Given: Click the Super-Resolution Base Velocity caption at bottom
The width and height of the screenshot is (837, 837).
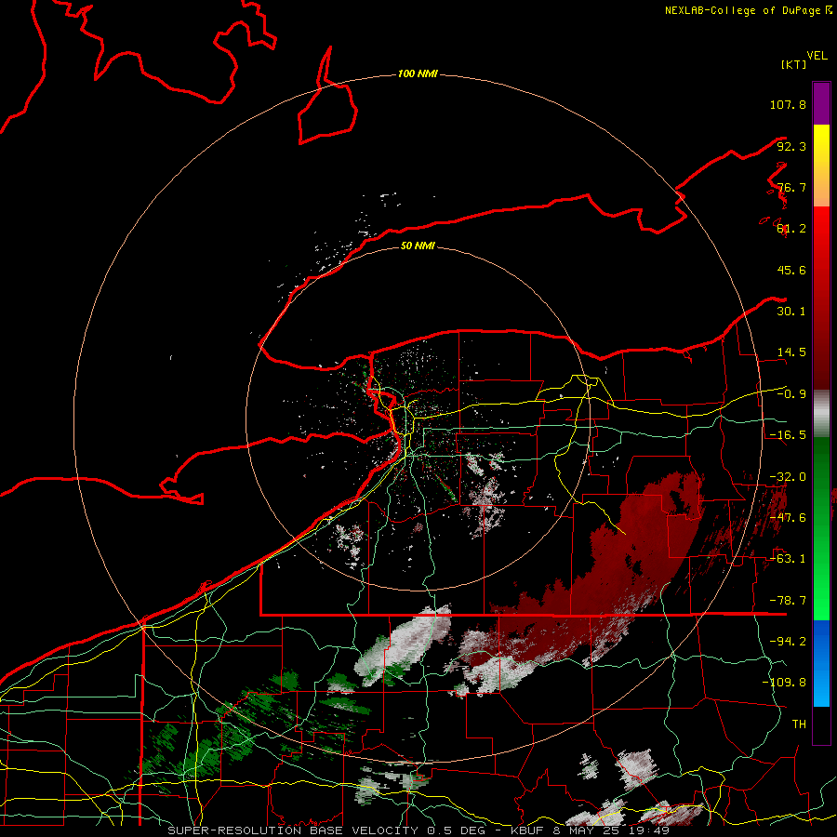Looking at the screenshot, I should point(418,830).
